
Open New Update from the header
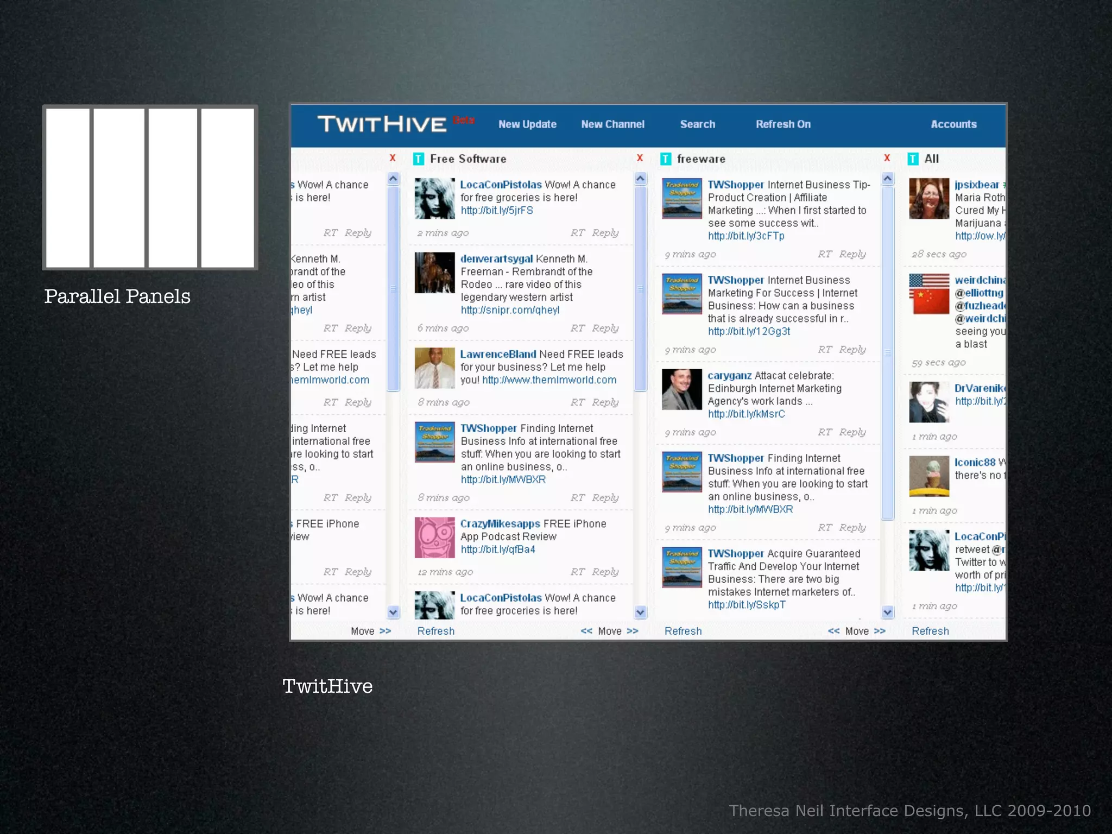(x=527, y=124)
